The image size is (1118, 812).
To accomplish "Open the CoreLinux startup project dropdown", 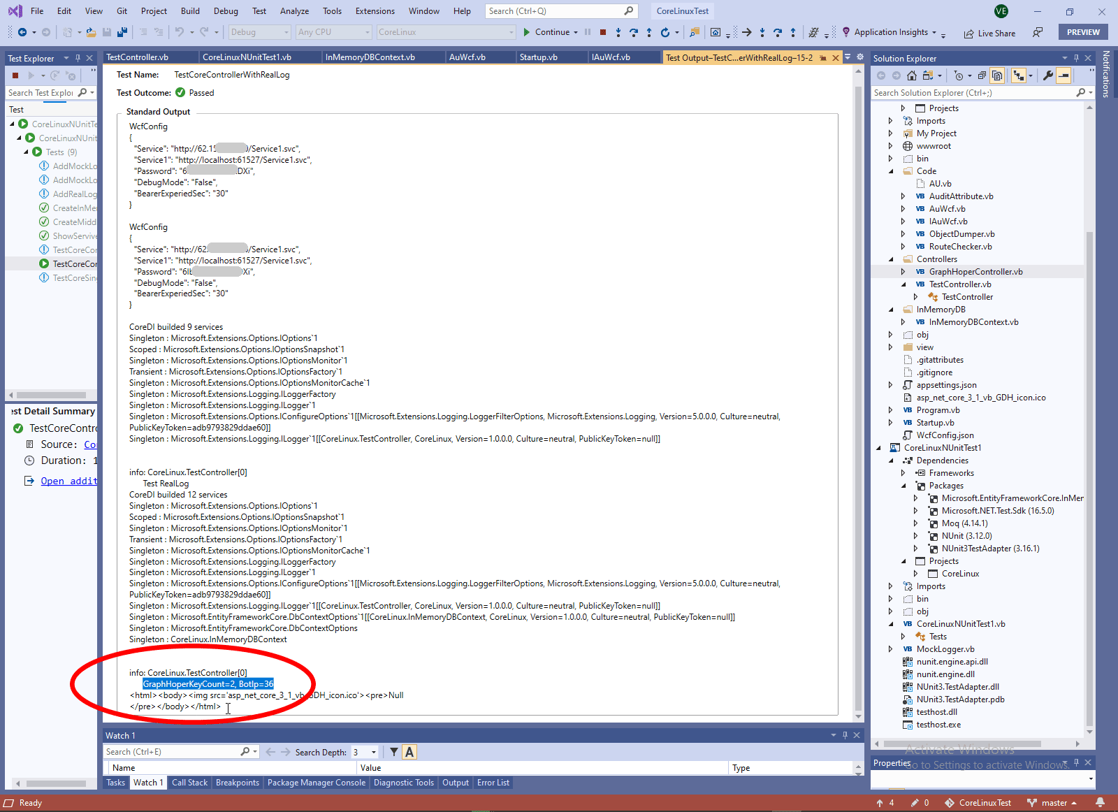I will [446, 32].
